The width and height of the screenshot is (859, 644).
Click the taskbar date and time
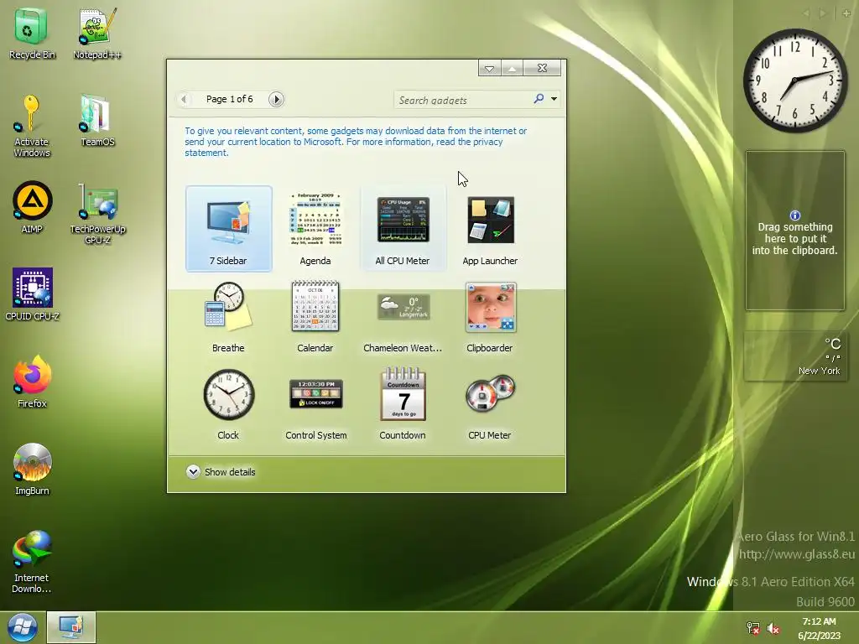[x=819, y=628]
